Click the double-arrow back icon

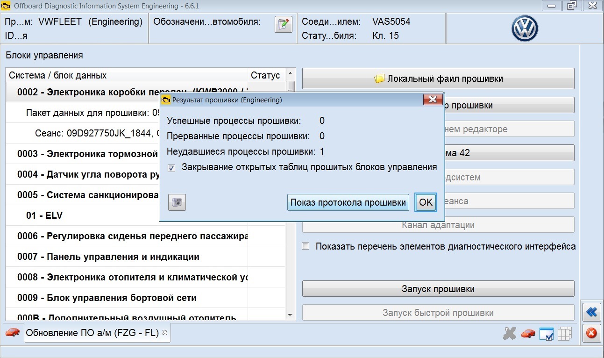[x=591, y=312]
